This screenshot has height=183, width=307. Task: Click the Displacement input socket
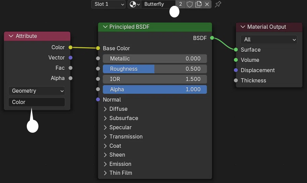pyautogui.click(x=236, y=70)
